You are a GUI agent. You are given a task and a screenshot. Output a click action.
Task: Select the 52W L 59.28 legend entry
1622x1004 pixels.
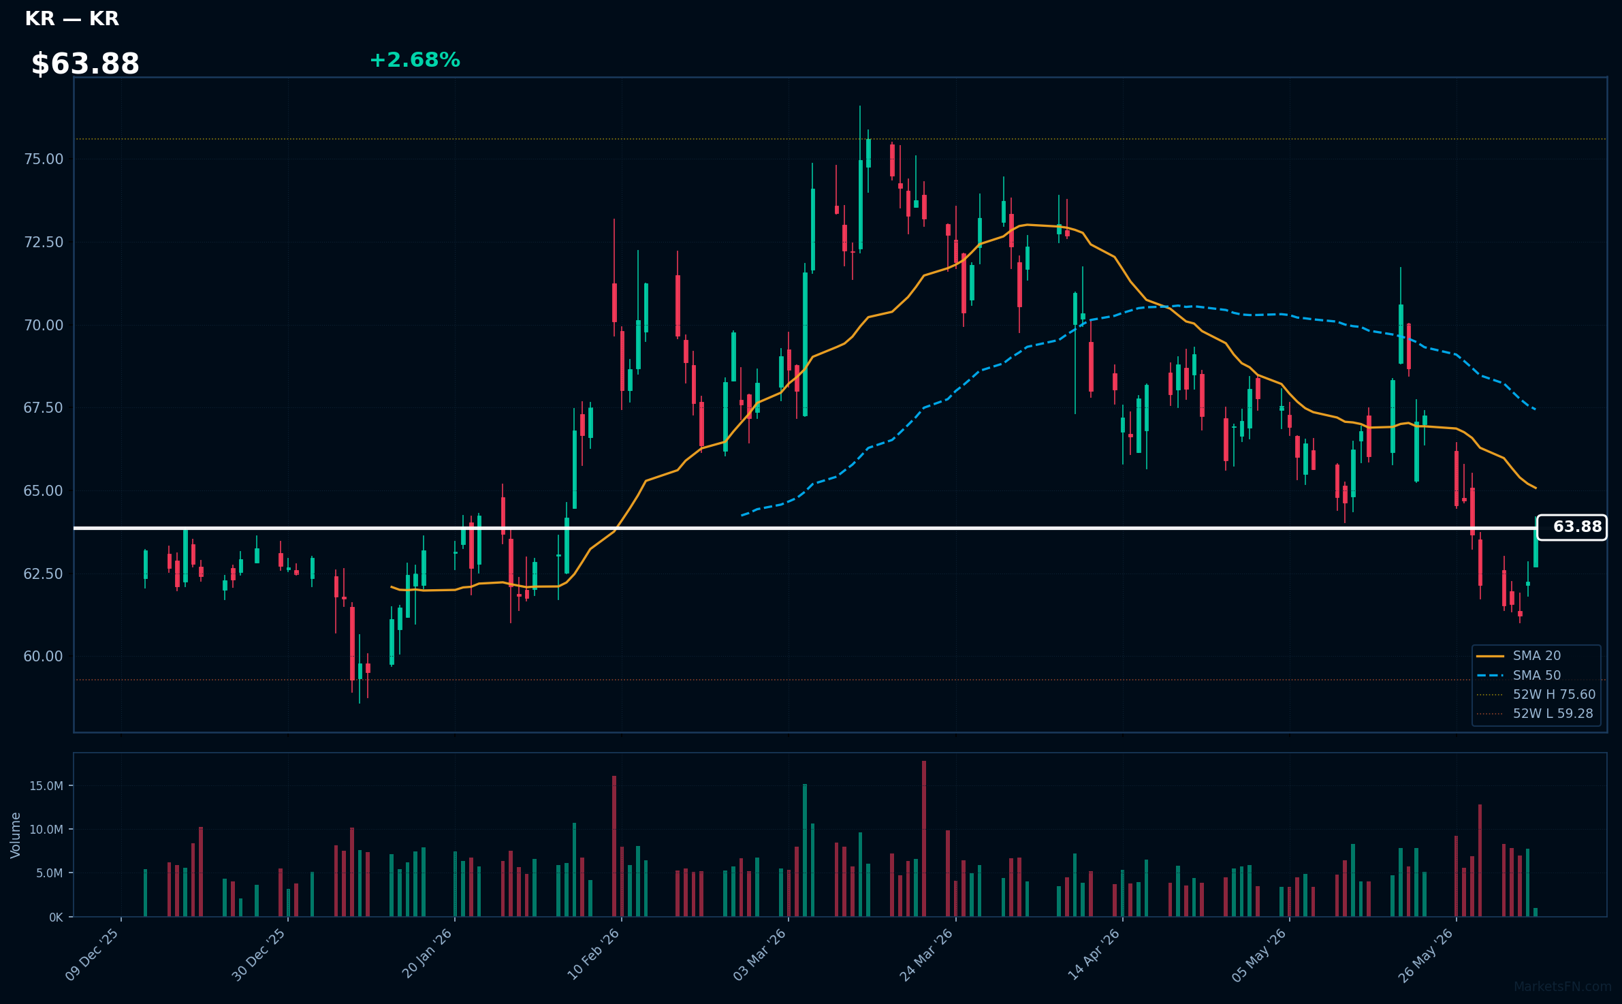click(1535, 714)
